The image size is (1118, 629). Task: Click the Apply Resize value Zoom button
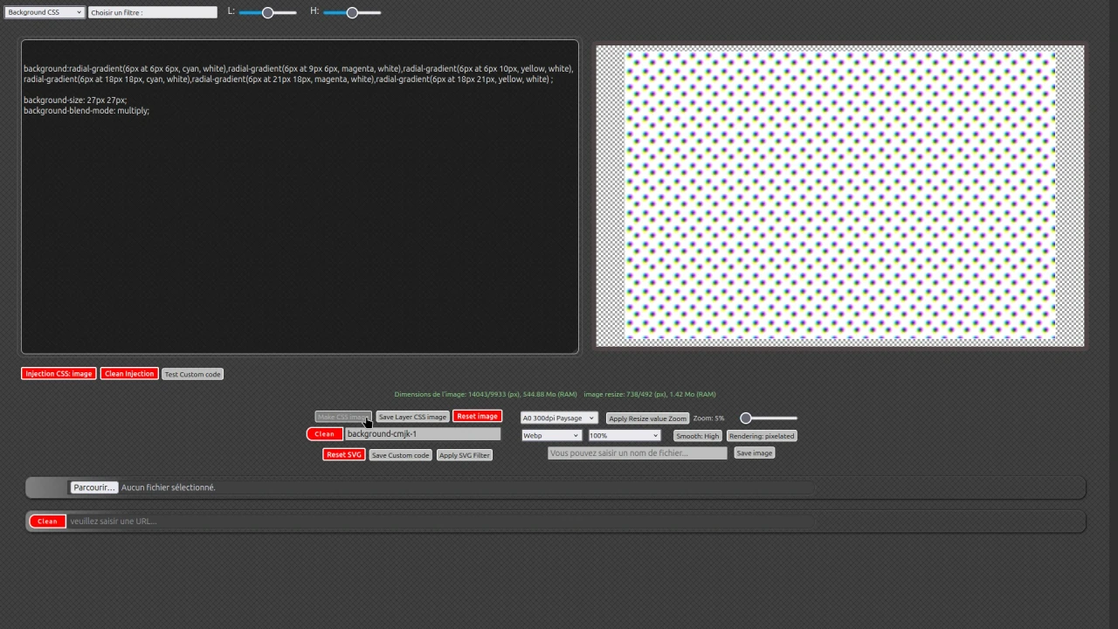click(x=646, y=418)
